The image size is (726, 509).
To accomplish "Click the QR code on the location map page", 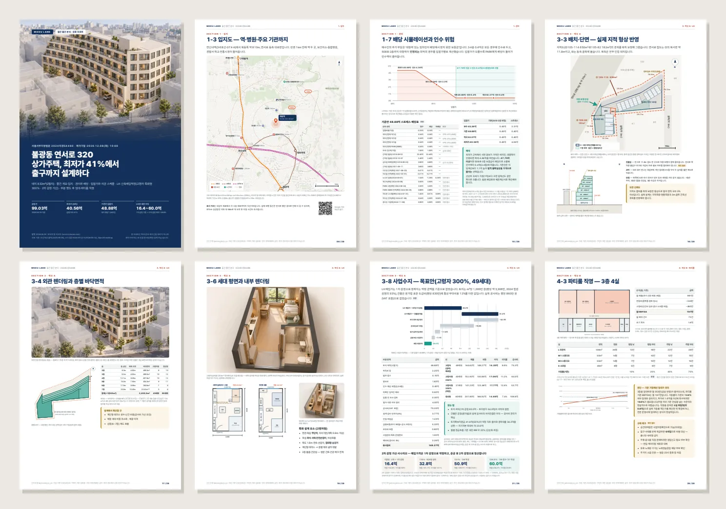I will coord(325,208).
